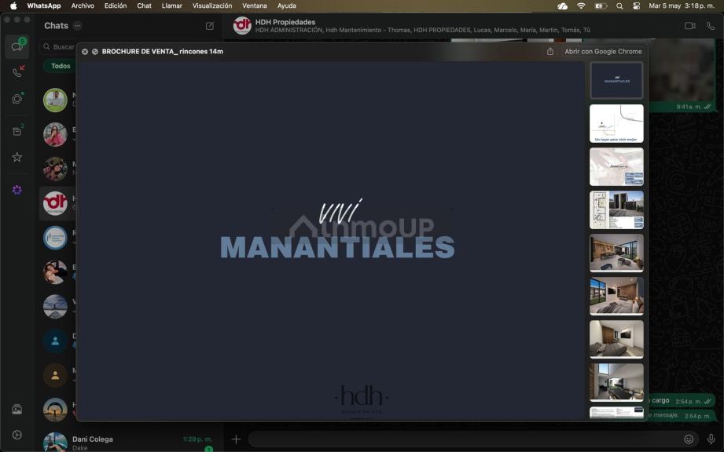
Task: Open HDH Propiedades chat in list
Action: [57, 203]
